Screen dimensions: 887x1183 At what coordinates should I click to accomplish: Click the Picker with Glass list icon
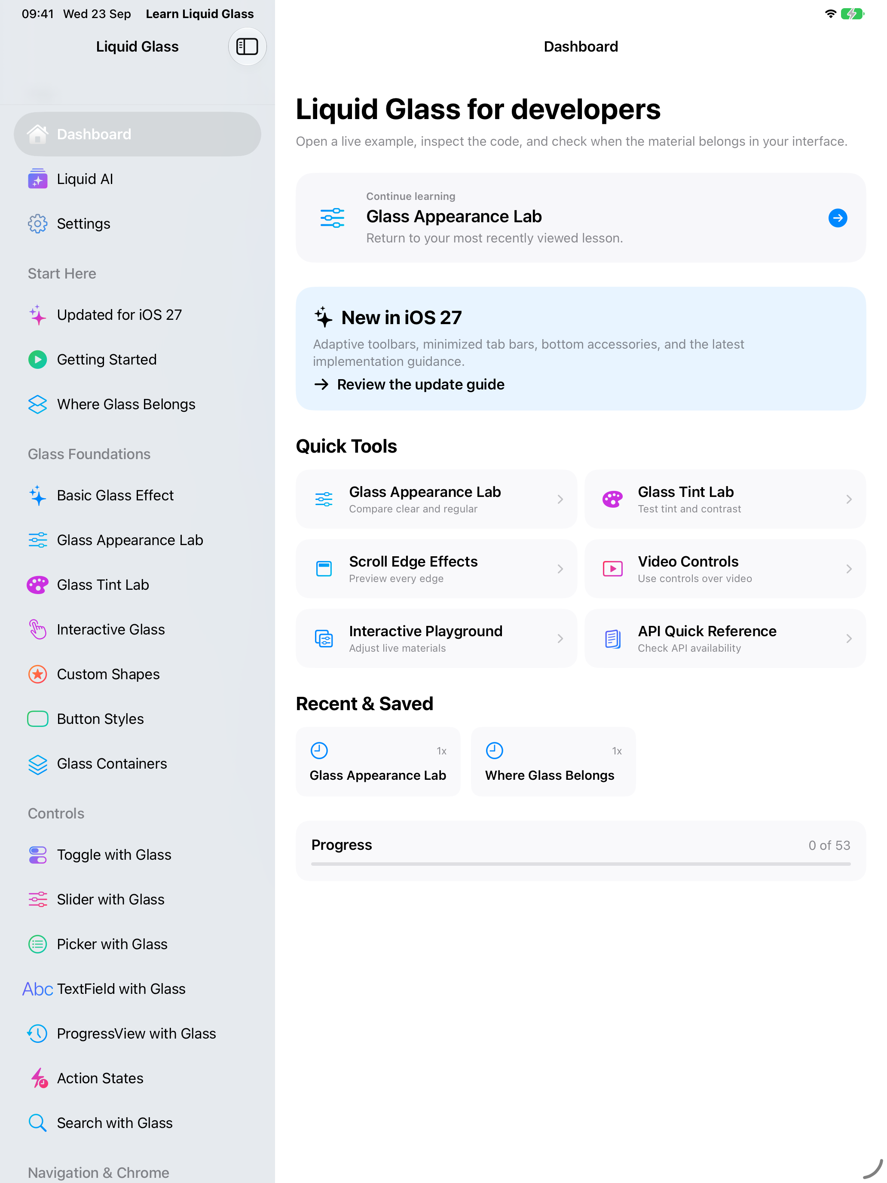37,944
